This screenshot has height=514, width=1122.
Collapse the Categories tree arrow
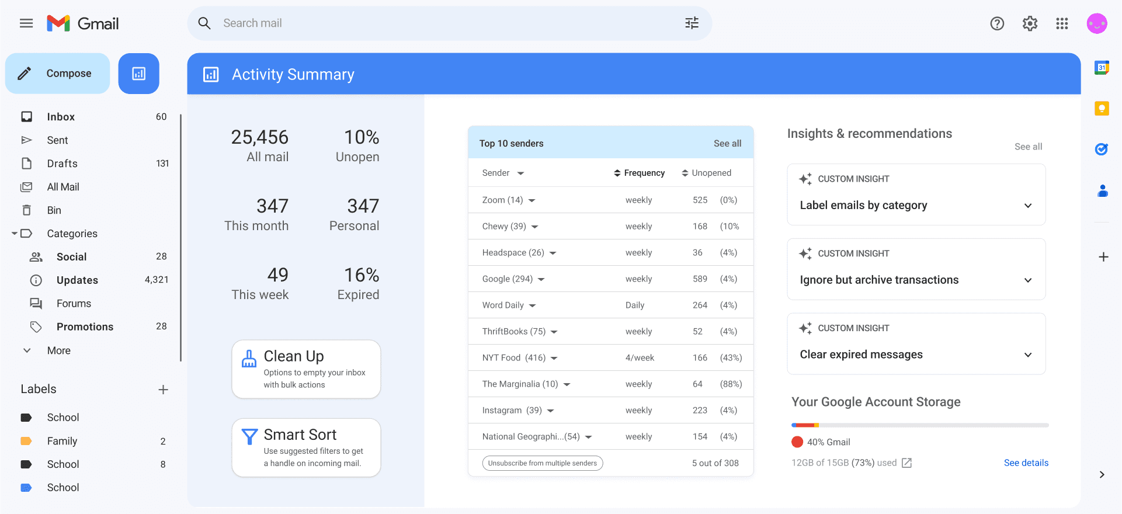(15, 234)
